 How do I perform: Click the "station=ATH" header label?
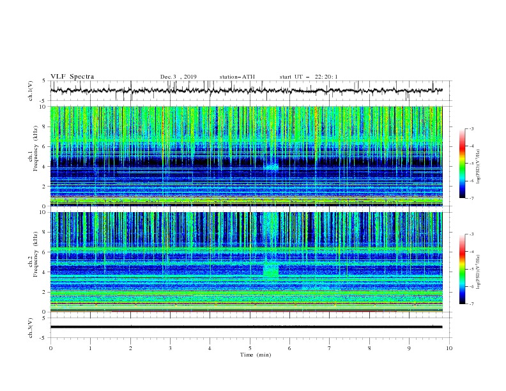237,77
